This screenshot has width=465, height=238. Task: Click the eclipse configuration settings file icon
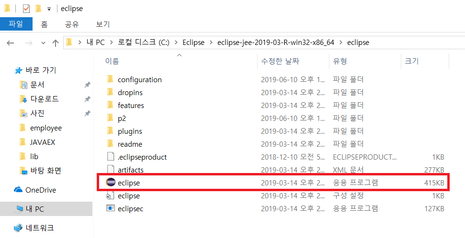point(110,195)
